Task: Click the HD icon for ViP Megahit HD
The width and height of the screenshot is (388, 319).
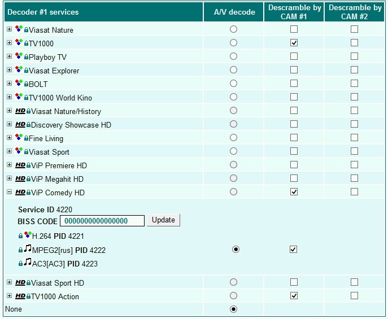Action: tap(20, 178)
